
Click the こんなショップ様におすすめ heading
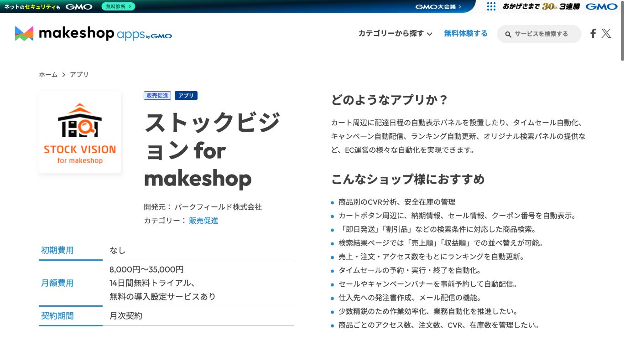[408, 179]
